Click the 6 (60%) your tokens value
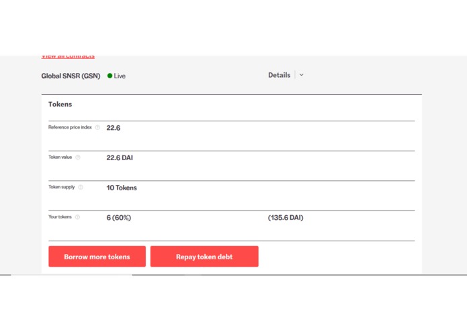 coord(119,218)
